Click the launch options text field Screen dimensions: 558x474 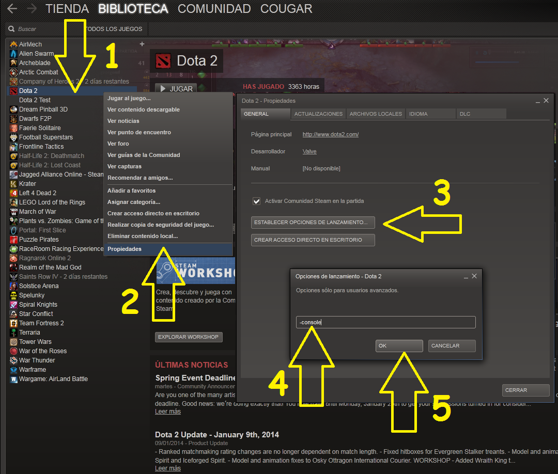(386, 322)
